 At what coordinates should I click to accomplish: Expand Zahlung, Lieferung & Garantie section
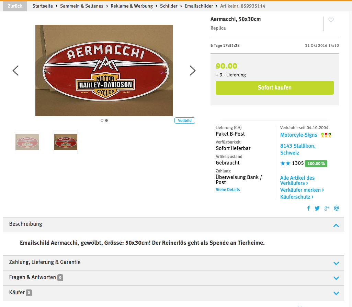pyautogui.click(x=173, y=263)
